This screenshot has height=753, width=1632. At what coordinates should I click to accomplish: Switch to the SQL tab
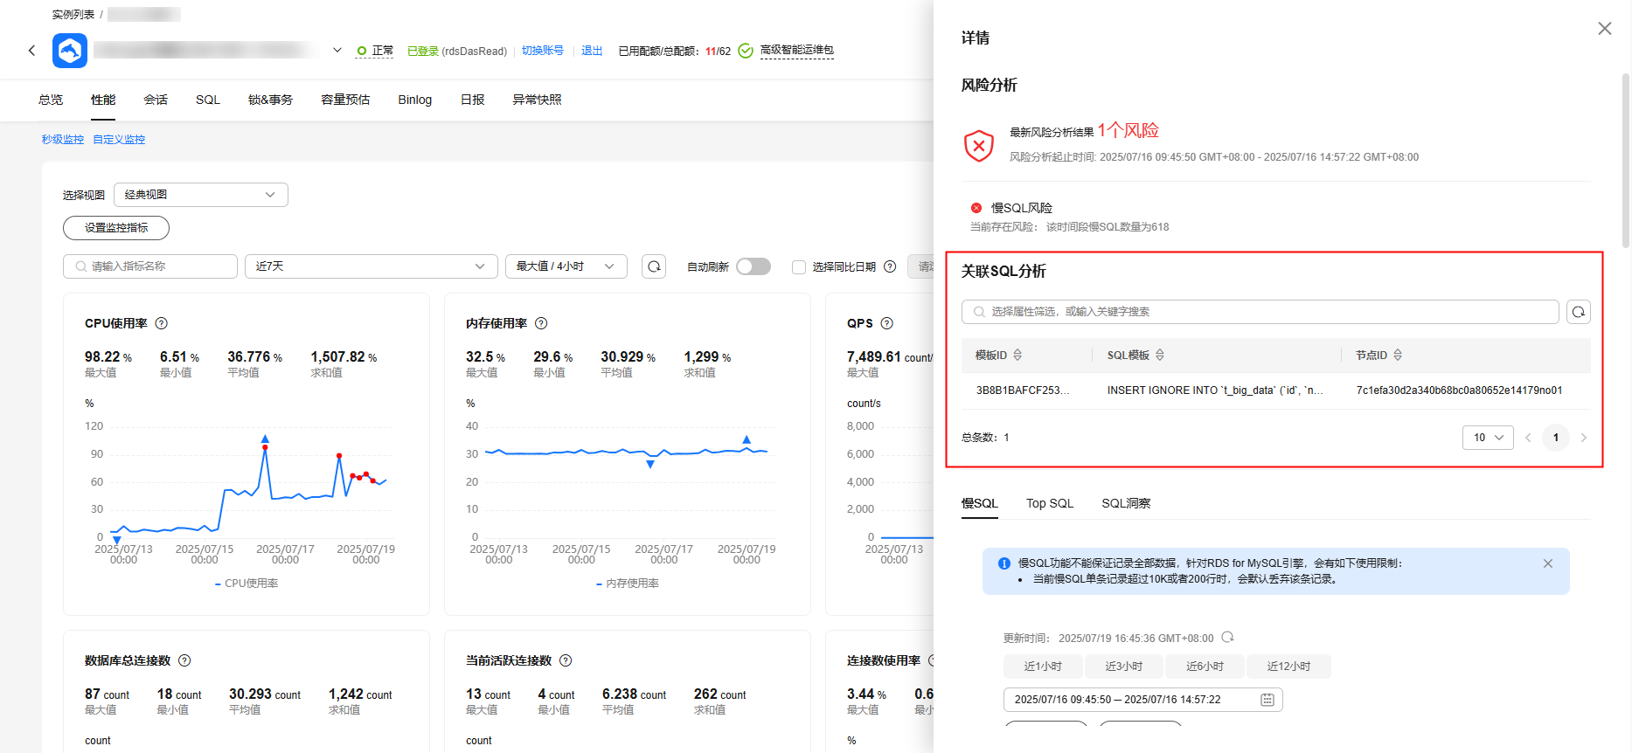pyautogui.click(x=208, y=100)
